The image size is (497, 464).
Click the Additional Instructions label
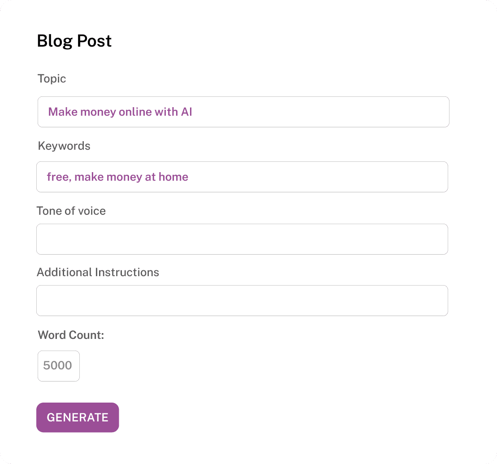click(98, 272)
